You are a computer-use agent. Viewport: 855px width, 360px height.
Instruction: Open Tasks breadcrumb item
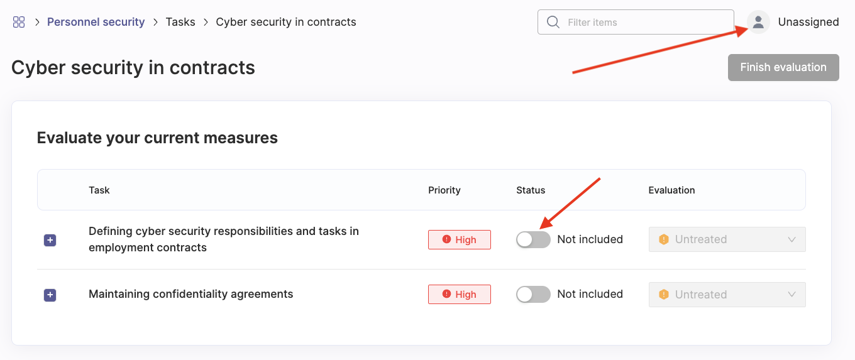tap(180, 22)
